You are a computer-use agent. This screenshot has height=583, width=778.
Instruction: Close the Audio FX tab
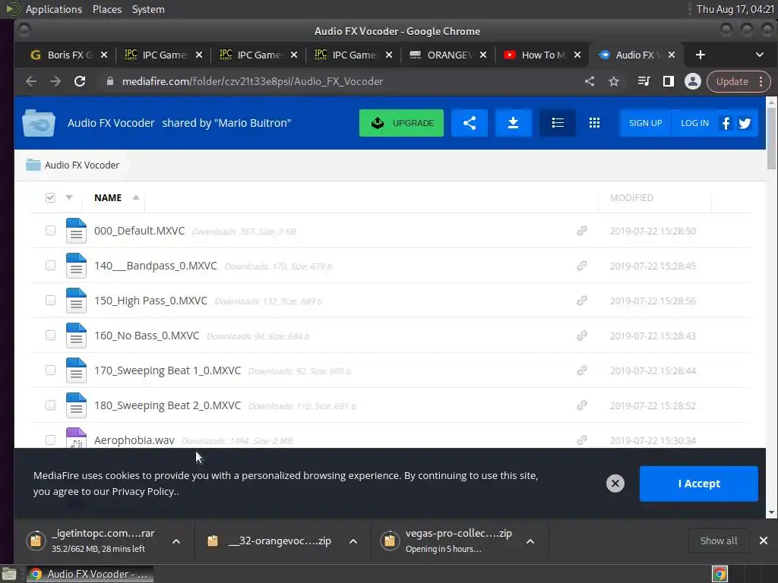click(671, 55)
